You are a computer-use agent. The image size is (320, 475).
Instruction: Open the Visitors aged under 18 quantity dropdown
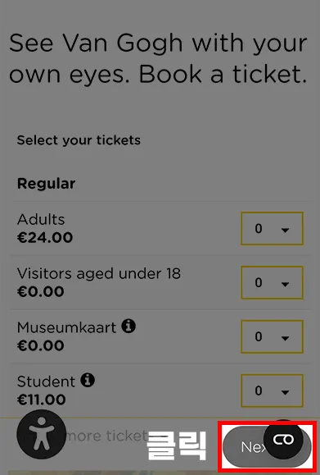(272, 282)
